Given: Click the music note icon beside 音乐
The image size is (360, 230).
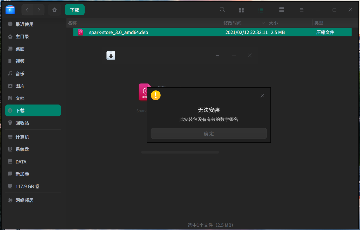Looking at the screenshot, I should [10, 74].
